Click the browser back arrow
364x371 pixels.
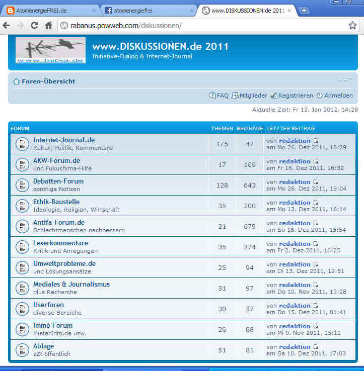(7, 25)
